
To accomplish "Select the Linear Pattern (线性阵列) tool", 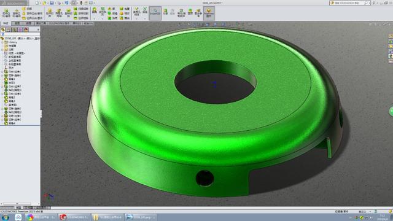I will [103, 11].
